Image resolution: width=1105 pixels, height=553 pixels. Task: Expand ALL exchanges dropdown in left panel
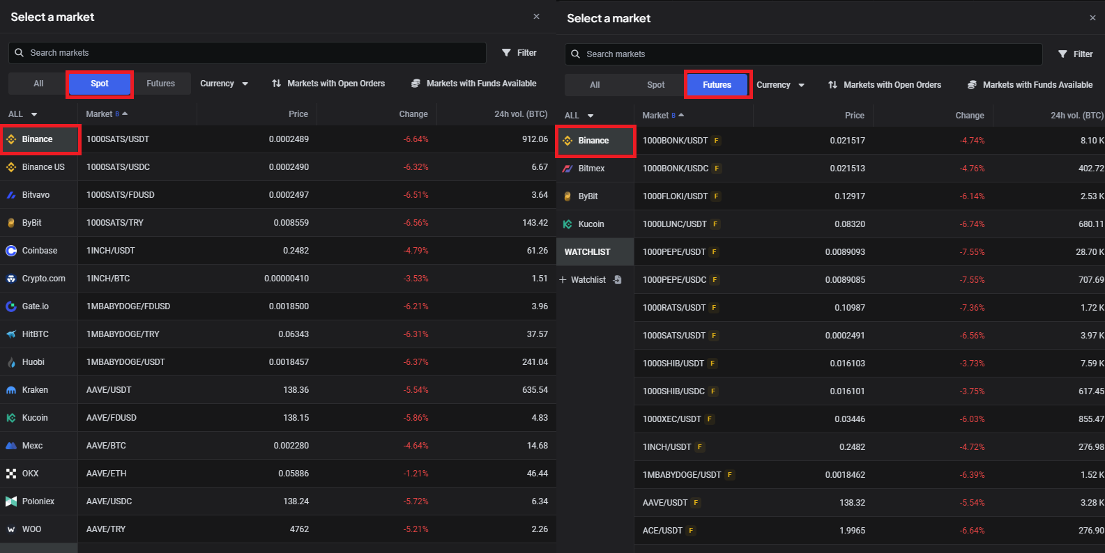pos(23,114)
